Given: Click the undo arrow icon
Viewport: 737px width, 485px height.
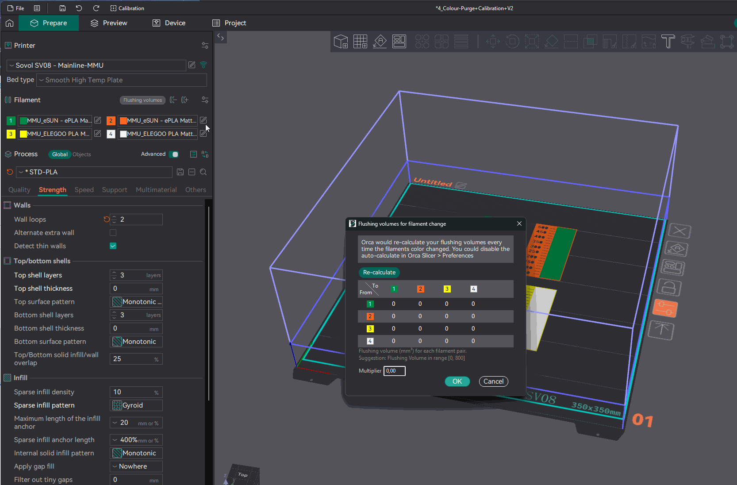Looking at the screenshot, I should click(x=79, y=8).
